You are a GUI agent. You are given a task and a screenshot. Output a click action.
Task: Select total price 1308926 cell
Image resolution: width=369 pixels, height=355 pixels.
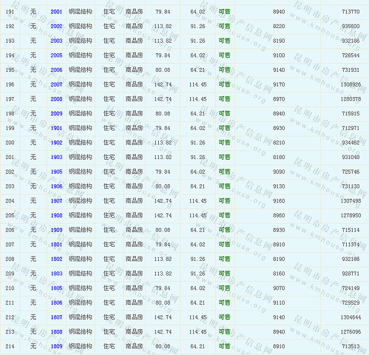350,84
